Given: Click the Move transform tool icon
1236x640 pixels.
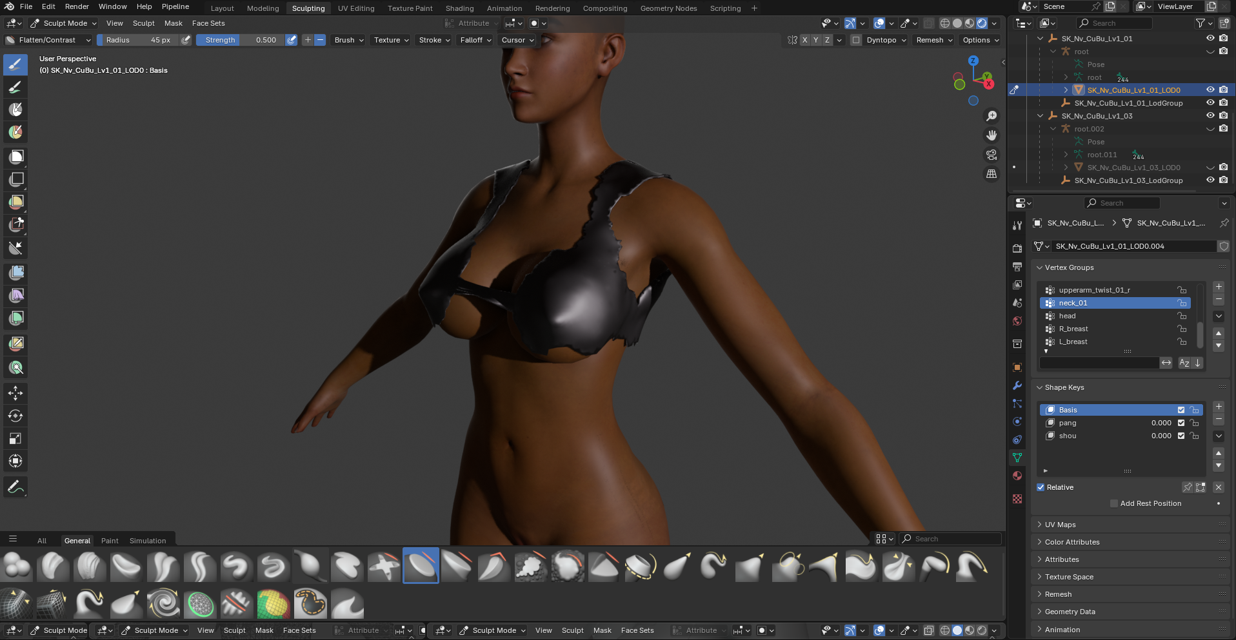Looking at the screenshot, I should click(15, 393).
